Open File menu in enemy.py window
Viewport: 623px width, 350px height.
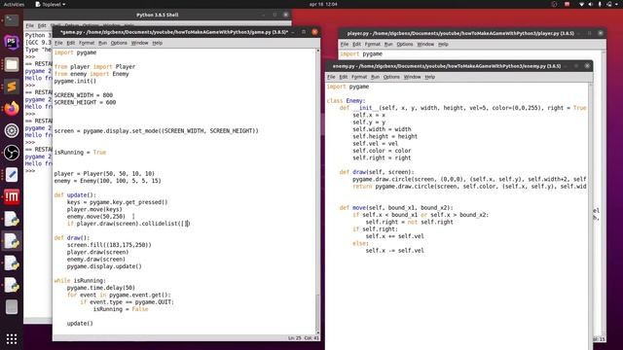coord(331,77)
